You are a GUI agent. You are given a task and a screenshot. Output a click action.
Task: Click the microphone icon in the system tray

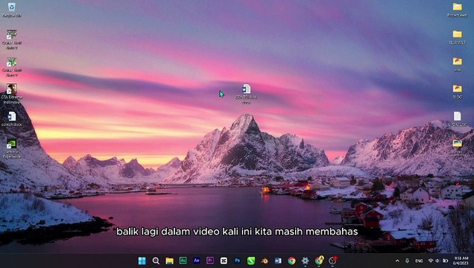[407, 261]
